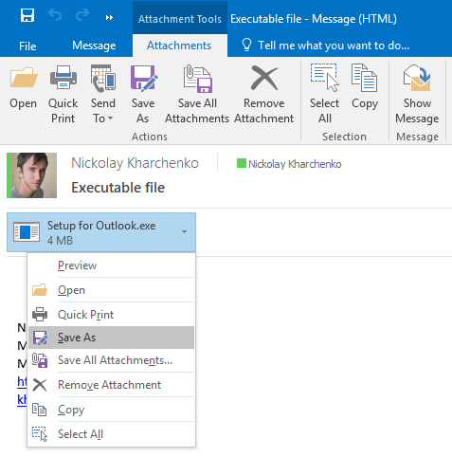Open the Send To dropdown in ribbon
Viewport: 452px width, 457px height.
click(103, 94)
